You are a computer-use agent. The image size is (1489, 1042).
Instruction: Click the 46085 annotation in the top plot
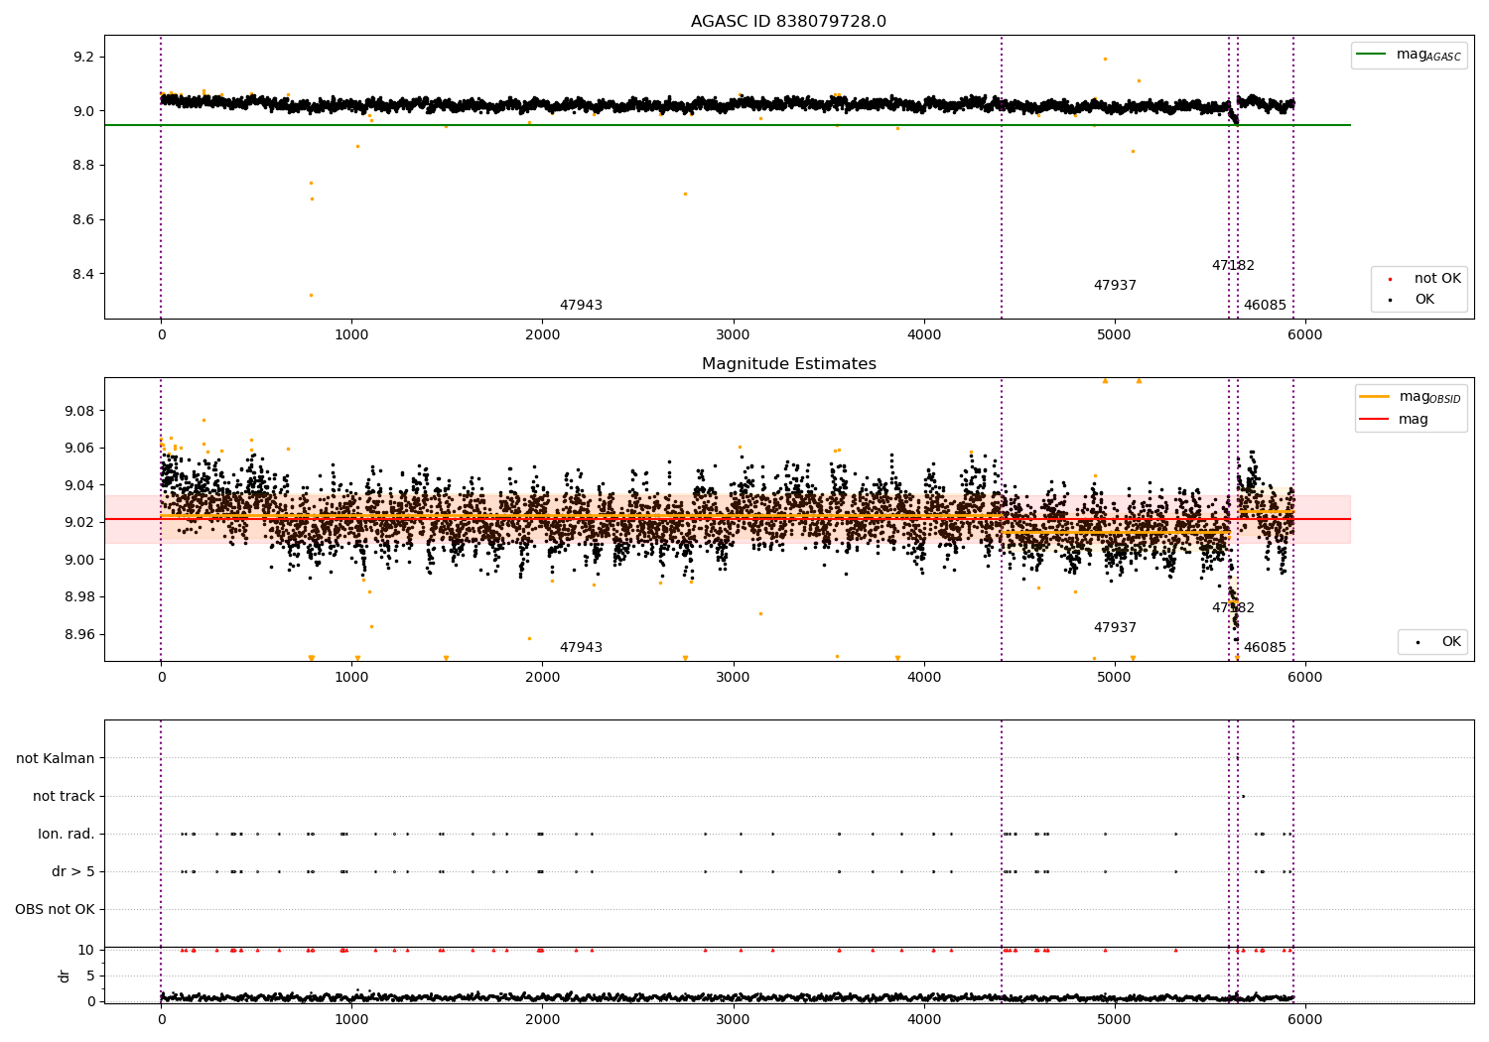(1265, 306)
